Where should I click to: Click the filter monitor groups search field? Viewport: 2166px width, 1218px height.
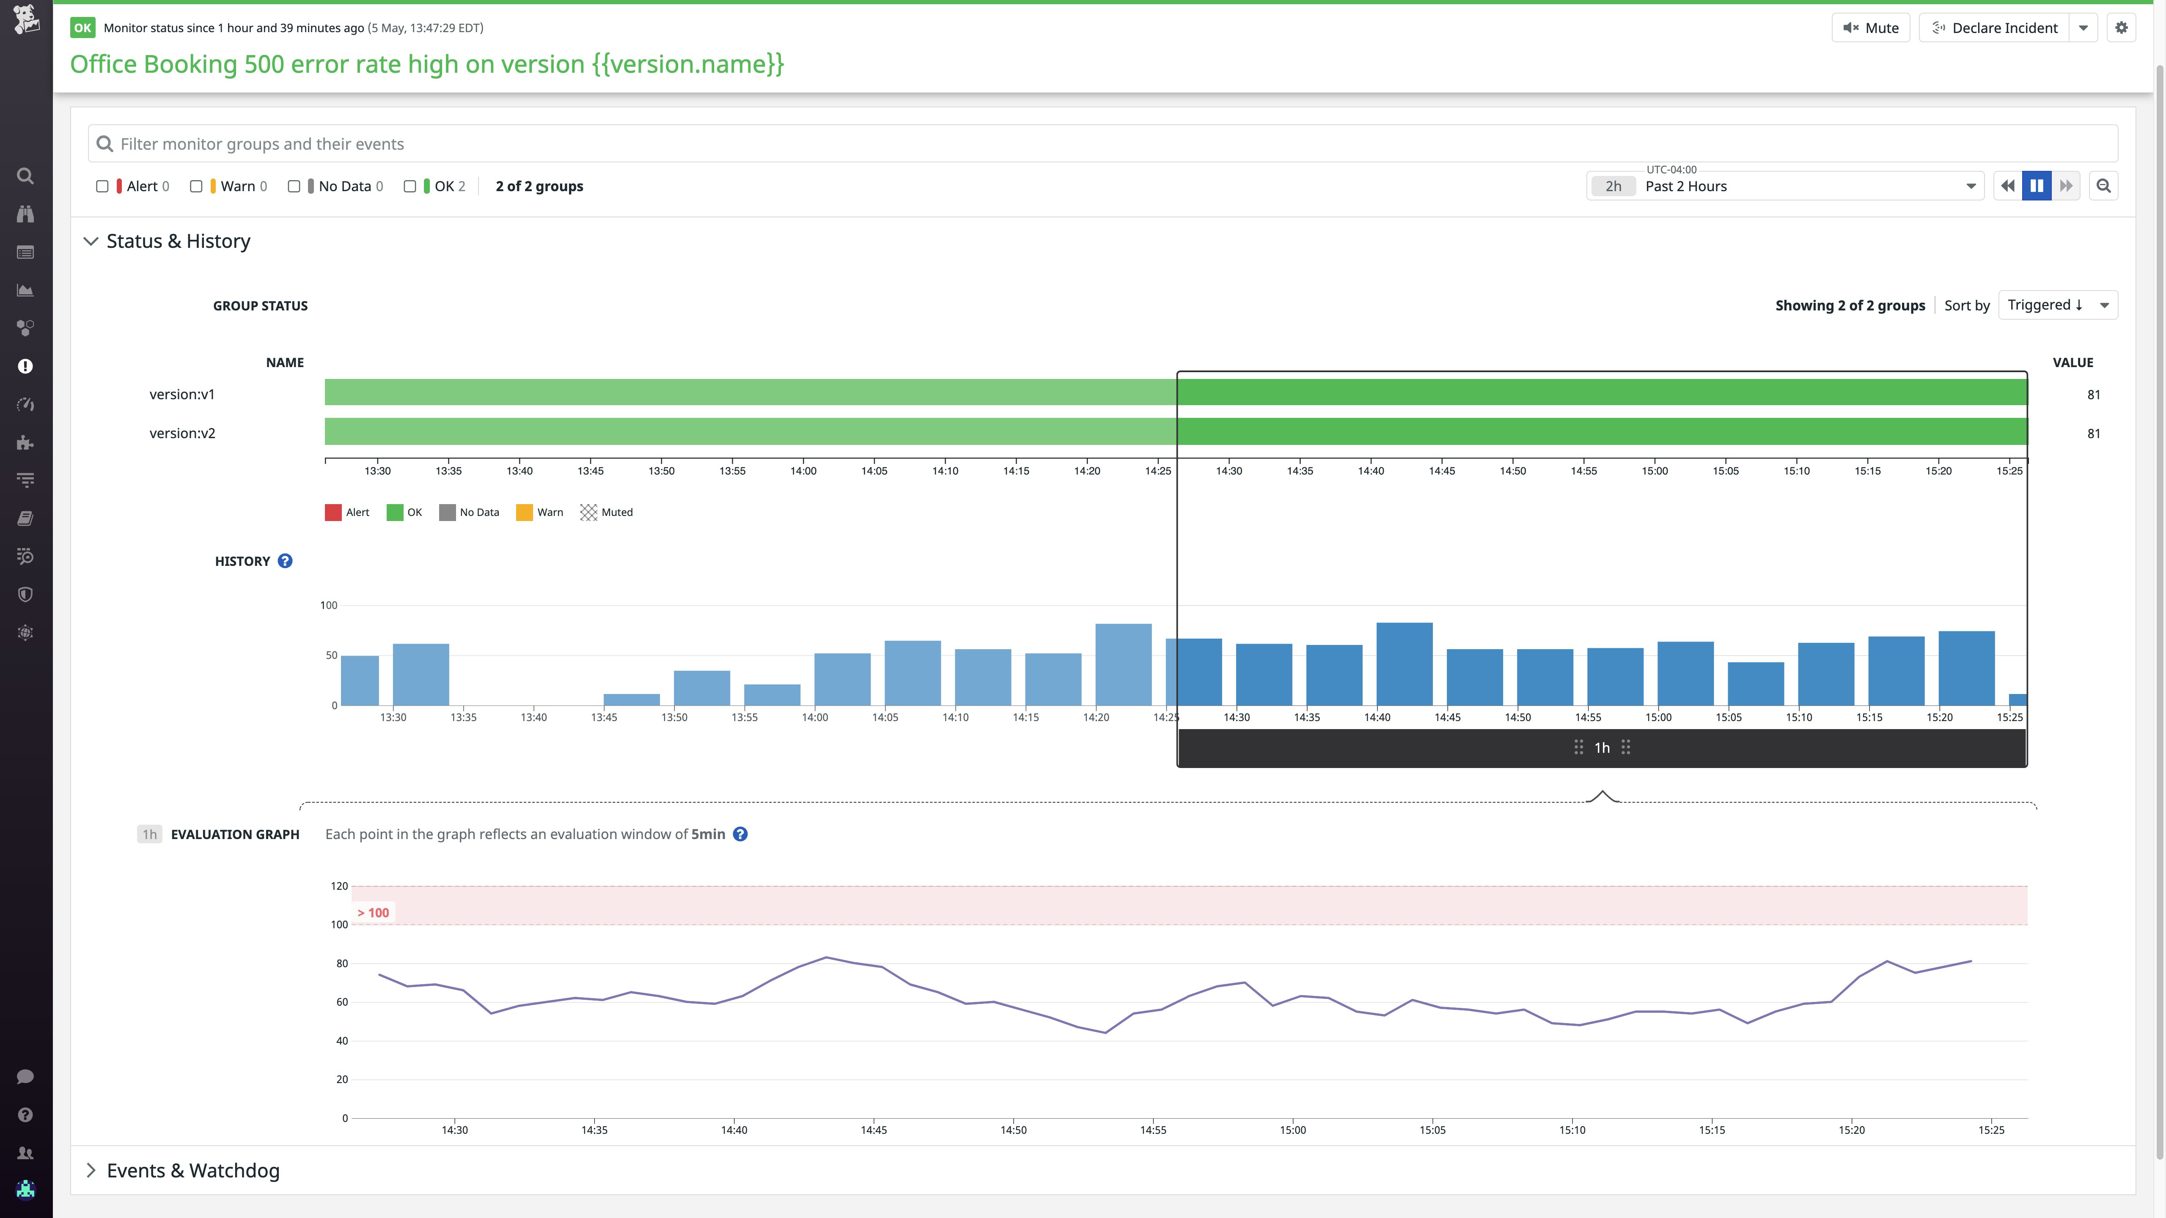(1102, 144)
